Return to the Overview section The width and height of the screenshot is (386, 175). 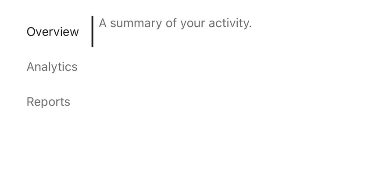click(x=53, y=31)
